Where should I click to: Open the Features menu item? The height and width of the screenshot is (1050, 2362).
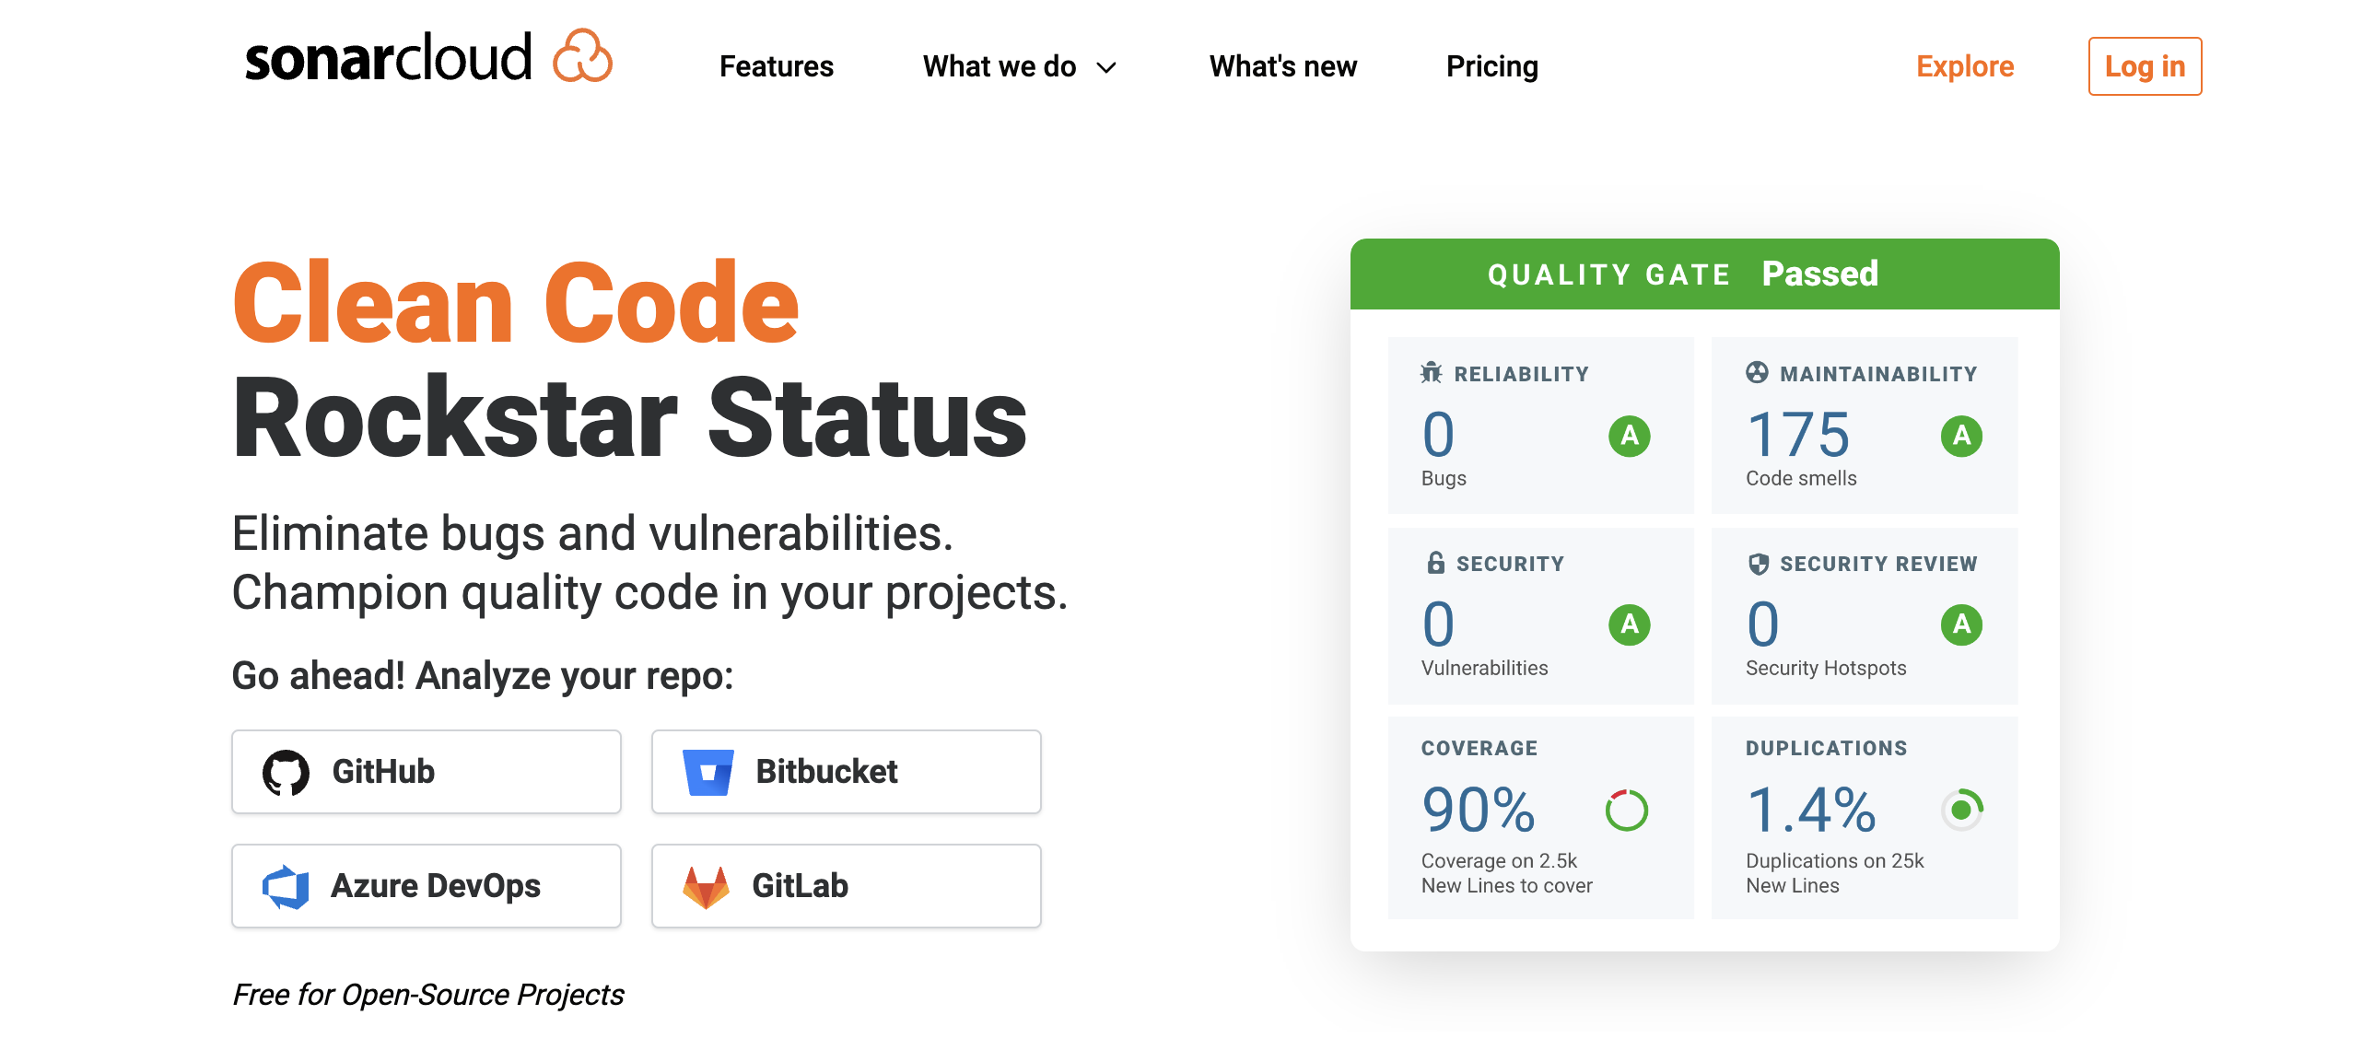776,66
